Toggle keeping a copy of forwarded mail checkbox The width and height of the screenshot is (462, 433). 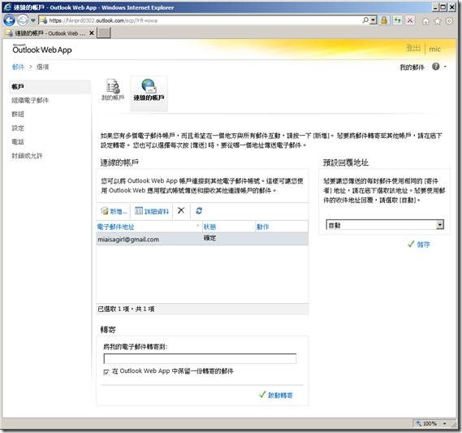coord(106,372)
